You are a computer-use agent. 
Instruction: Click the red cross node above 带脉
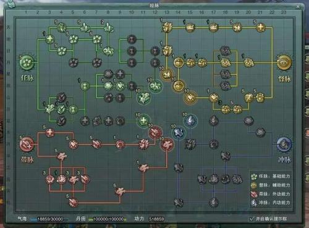(x=49, y=133)
